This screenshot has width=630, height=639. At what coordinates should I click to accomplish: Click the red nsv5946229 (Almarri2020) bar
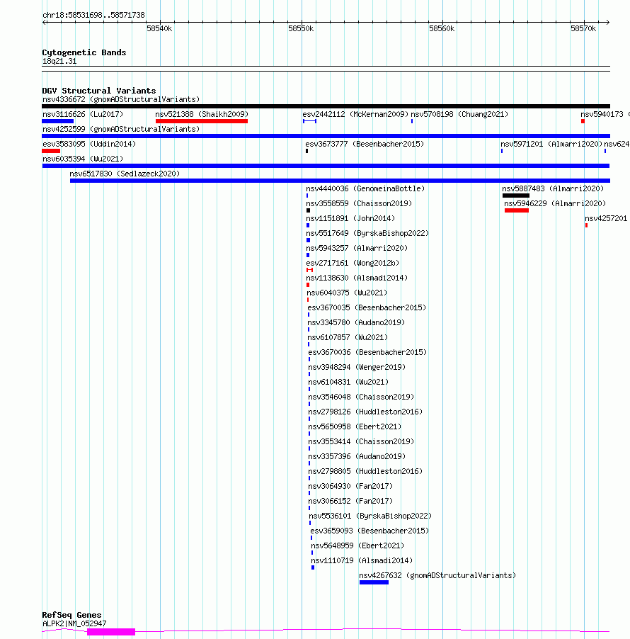click(516, 210)
